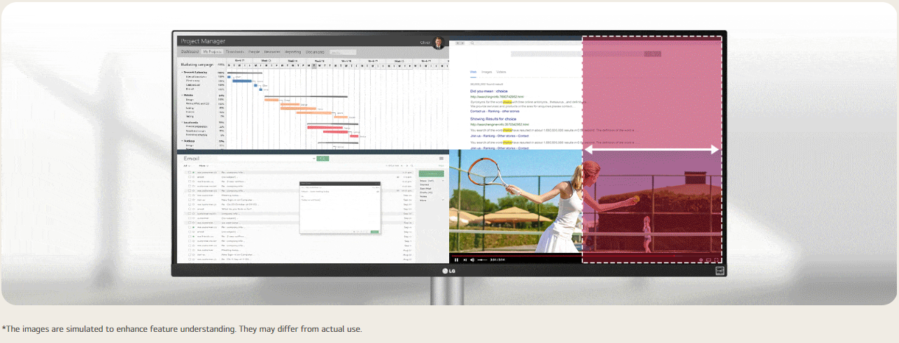Tick the second email row checkbox
899x343 pixels.
coord(189,177)
